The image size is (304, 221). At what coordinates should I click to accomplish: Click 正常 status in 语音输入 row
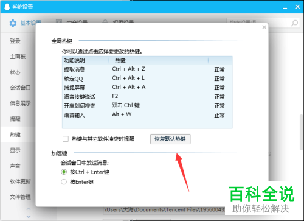click(219, 115)
